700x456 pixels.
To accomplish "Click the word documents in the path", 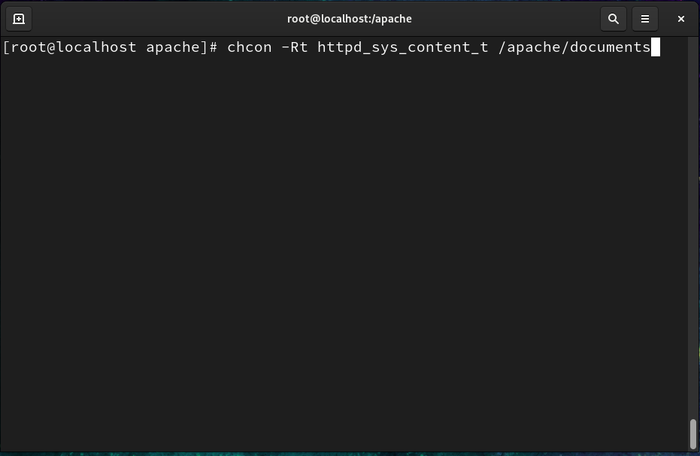I will click(611, 47).
